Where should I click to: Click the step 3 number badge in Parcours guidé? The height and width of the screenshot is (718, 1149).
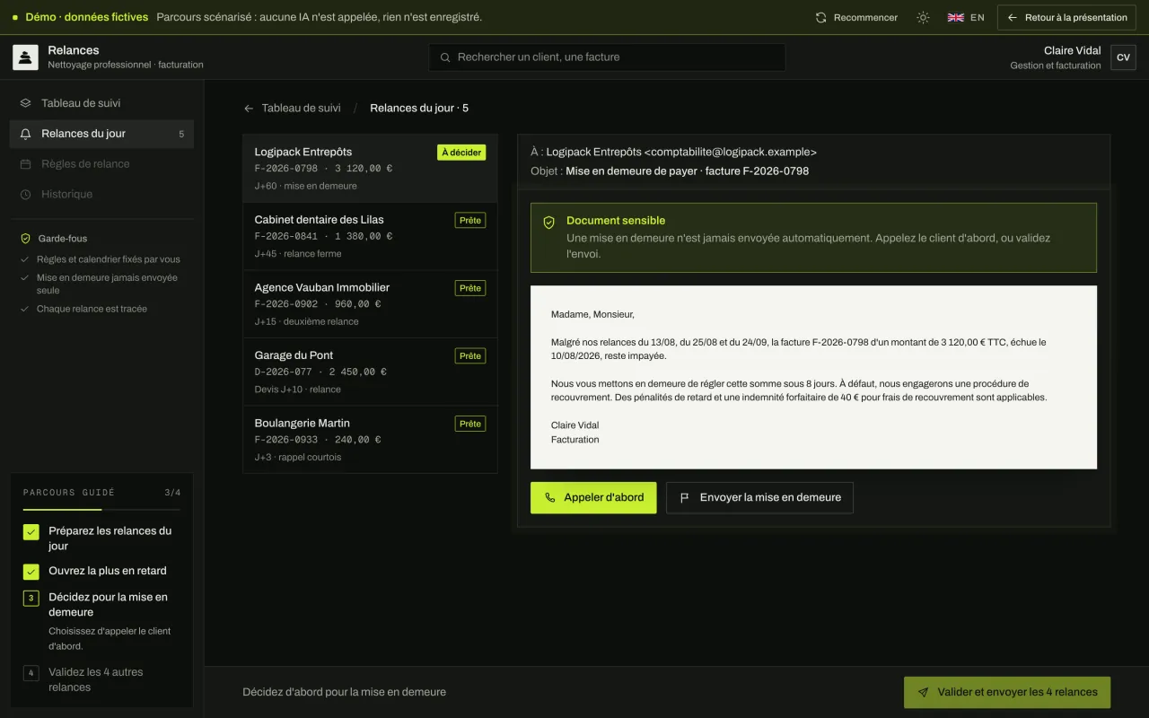coord(31,598)
